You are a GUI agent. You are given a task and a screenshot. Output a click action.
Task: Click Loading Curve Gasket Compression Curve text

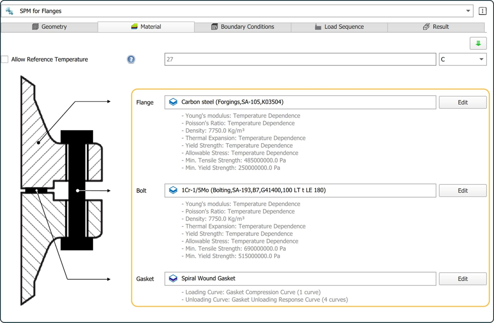pos(251,292)
